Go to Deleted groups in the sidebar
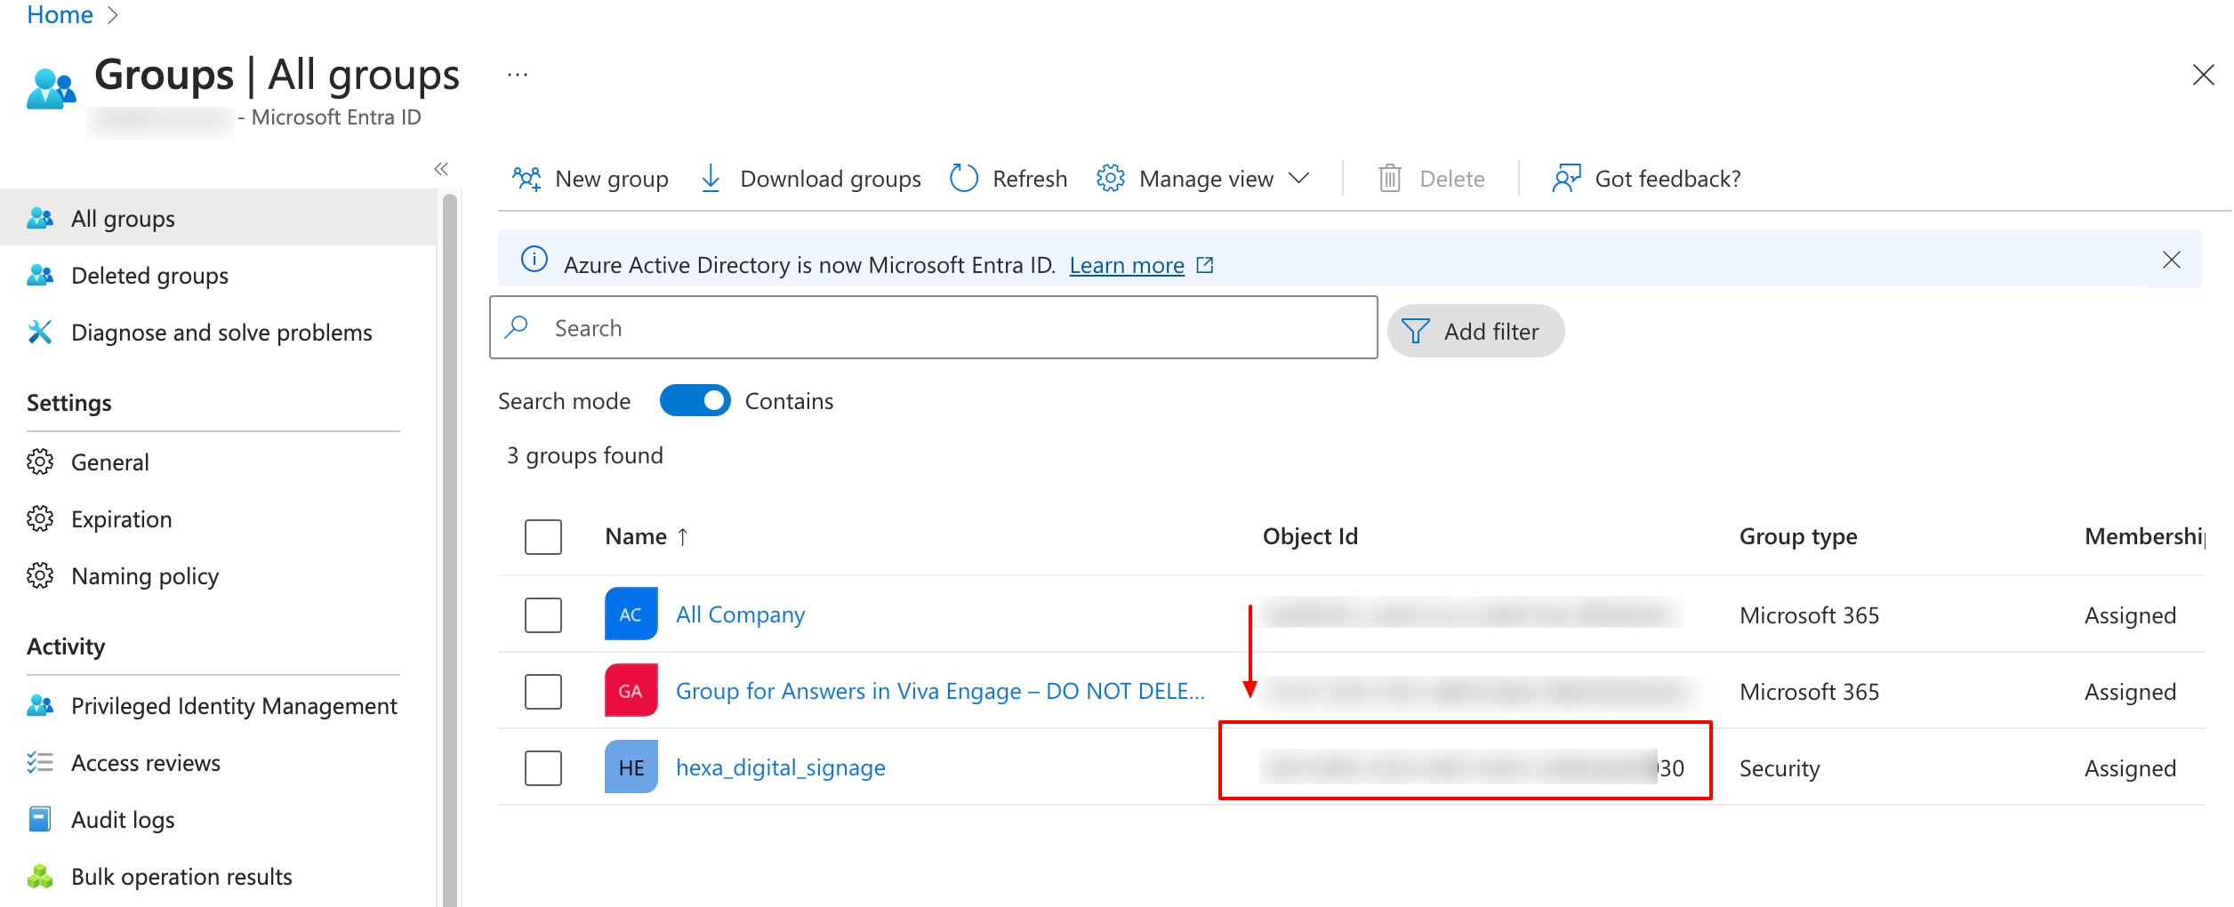The width and height of the screenshot is (2234, 907). tap(149, 276)
